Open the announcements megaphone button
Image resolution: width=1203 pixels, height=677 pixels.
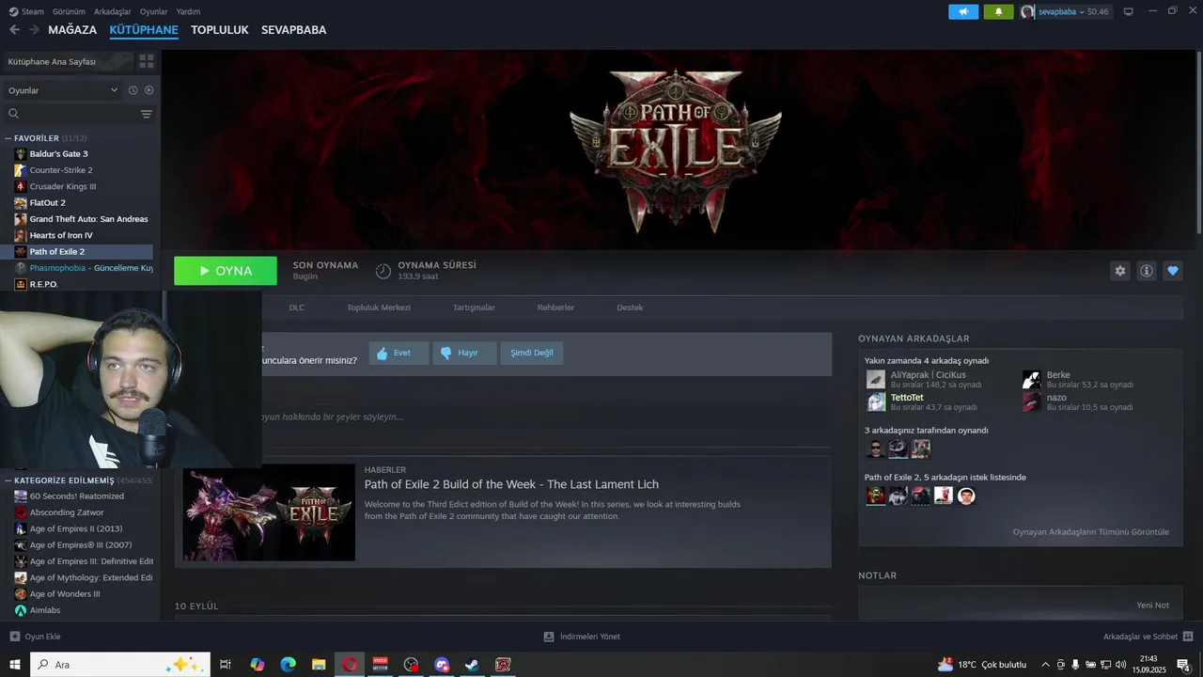(x=963, y=11)
